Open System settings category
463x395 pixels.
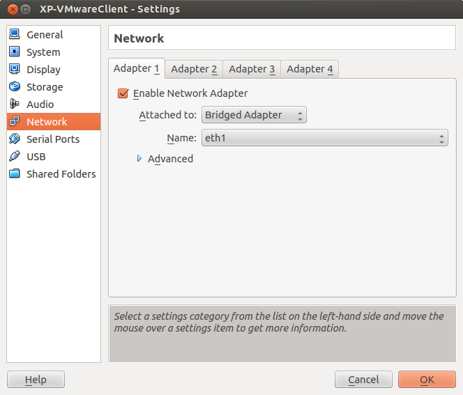(x=54, y=52)
